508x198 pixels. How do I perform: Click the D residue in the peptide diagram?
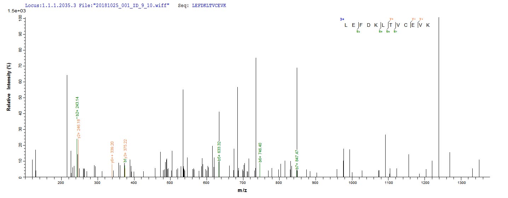point(369,25)
